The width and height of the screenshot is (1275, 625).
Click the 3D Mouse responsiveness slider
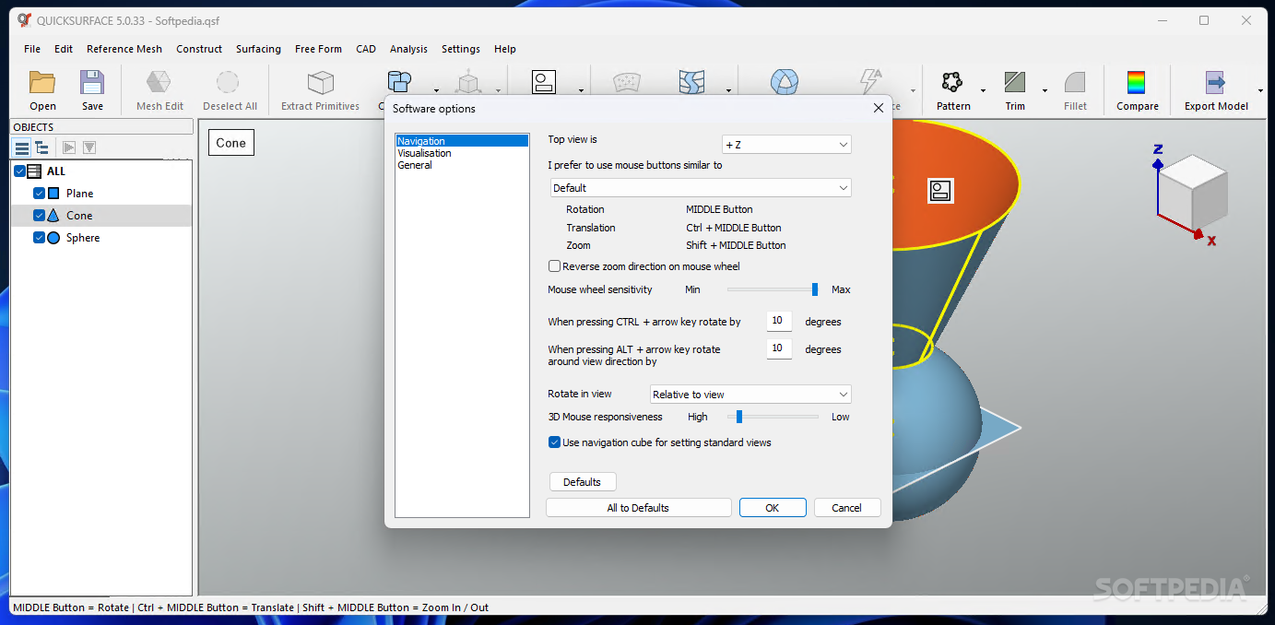pyautogui.click(x=772, y=417)
